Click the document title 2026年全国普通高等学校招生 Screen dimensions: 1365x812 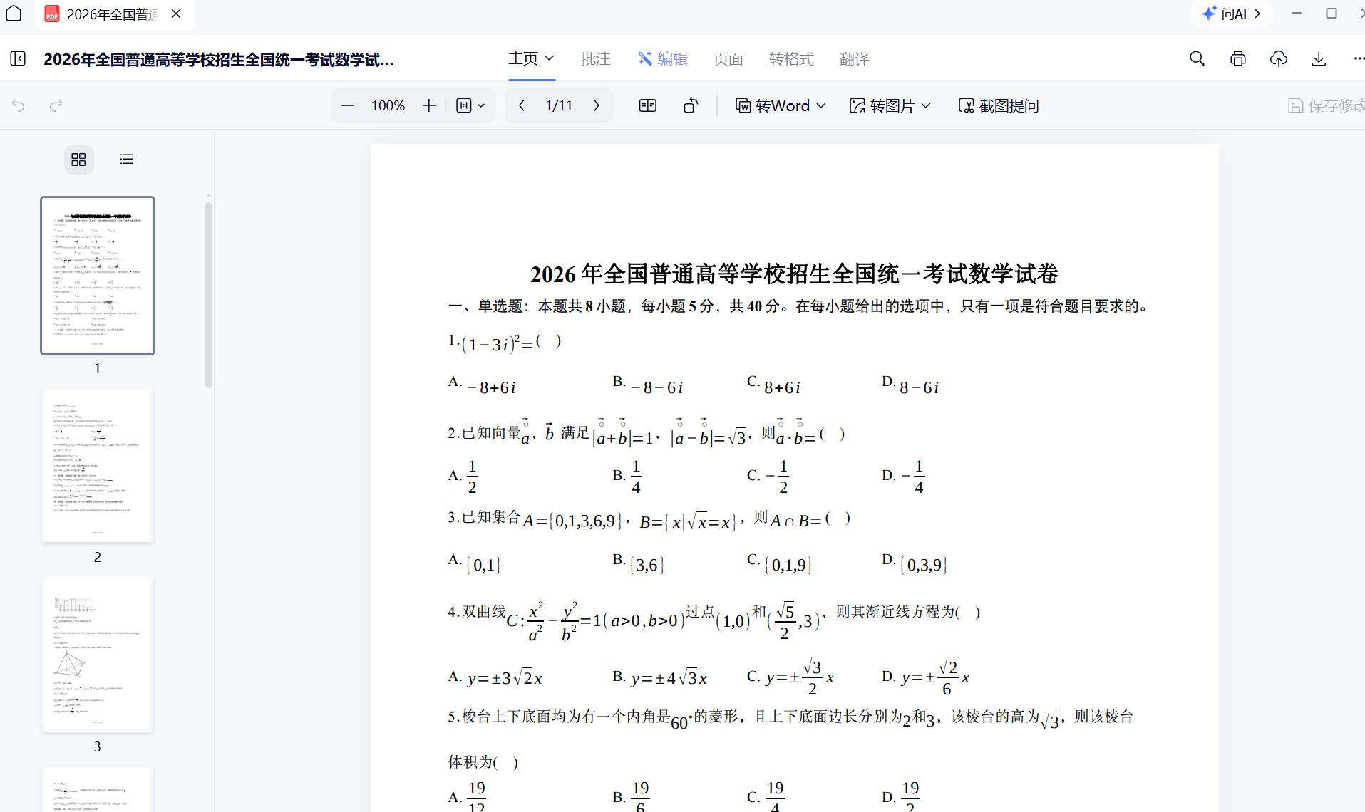[x=219, y=59]
